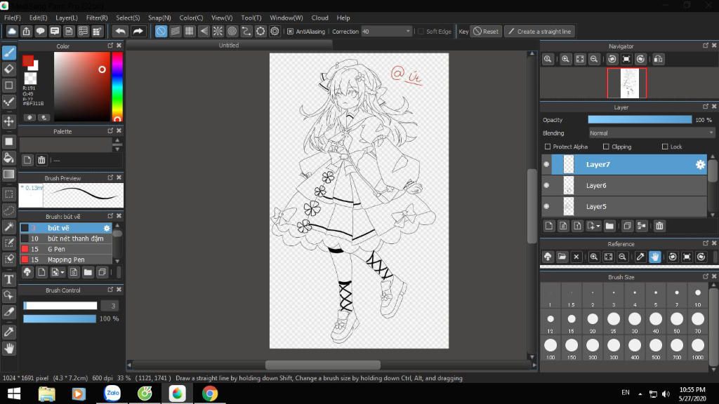Image resolution: width=719 pixels, height=404 pixels.
Task: Enable the layer Lock checkbox
Action: coord(665,147)
